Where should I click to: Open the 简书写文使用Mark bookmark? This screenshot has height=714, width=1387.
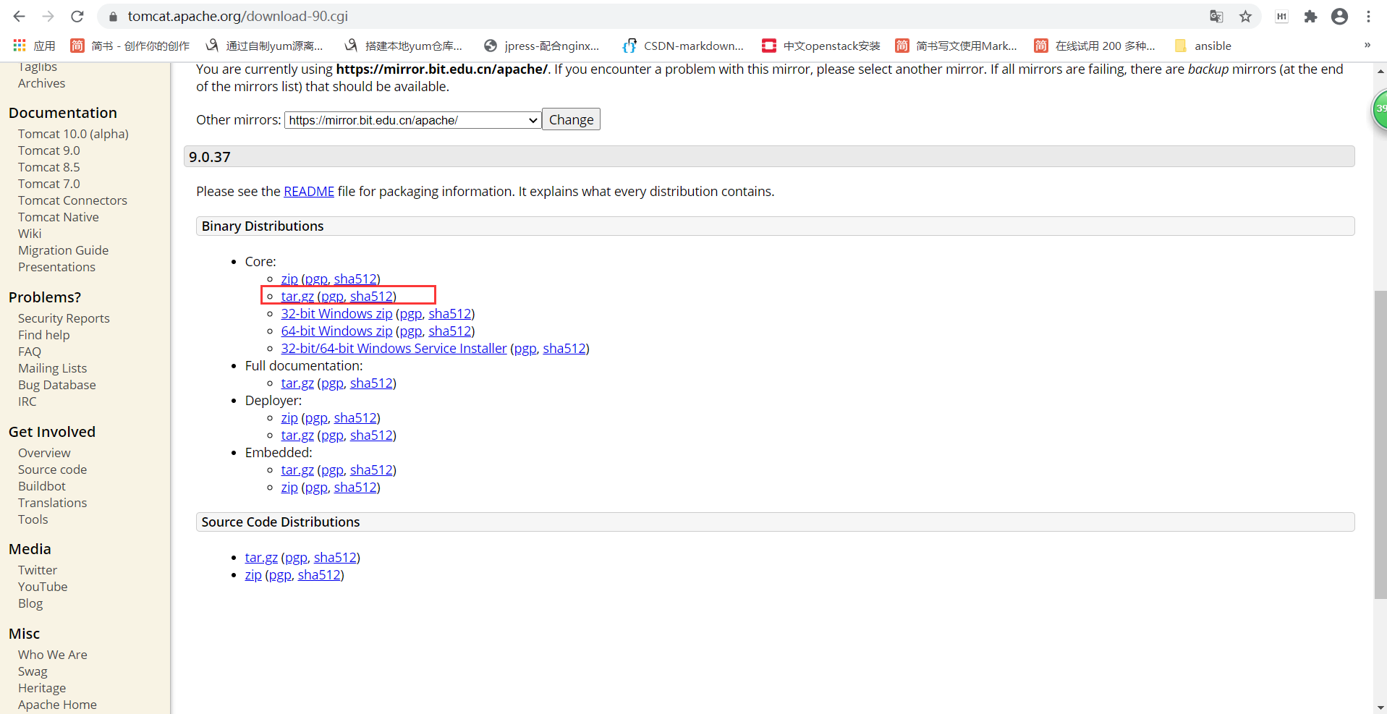tap(956, 46)
